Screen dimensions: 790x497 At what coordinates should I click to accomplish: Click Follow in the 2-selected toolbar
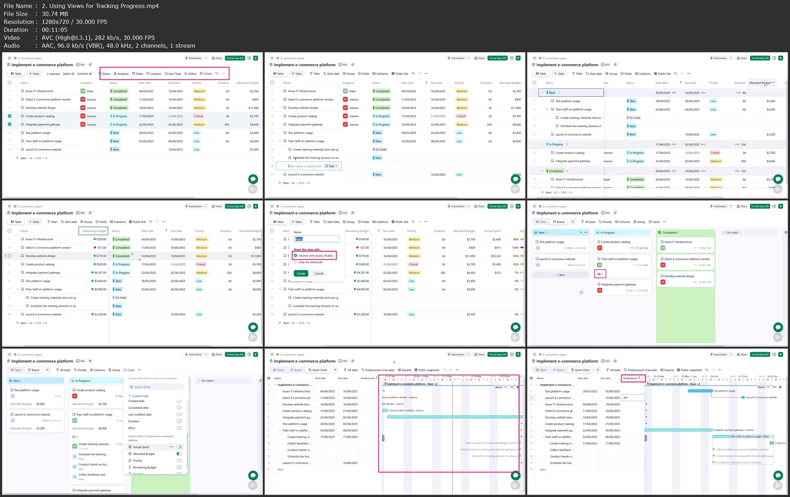click(x=190, y=74)
